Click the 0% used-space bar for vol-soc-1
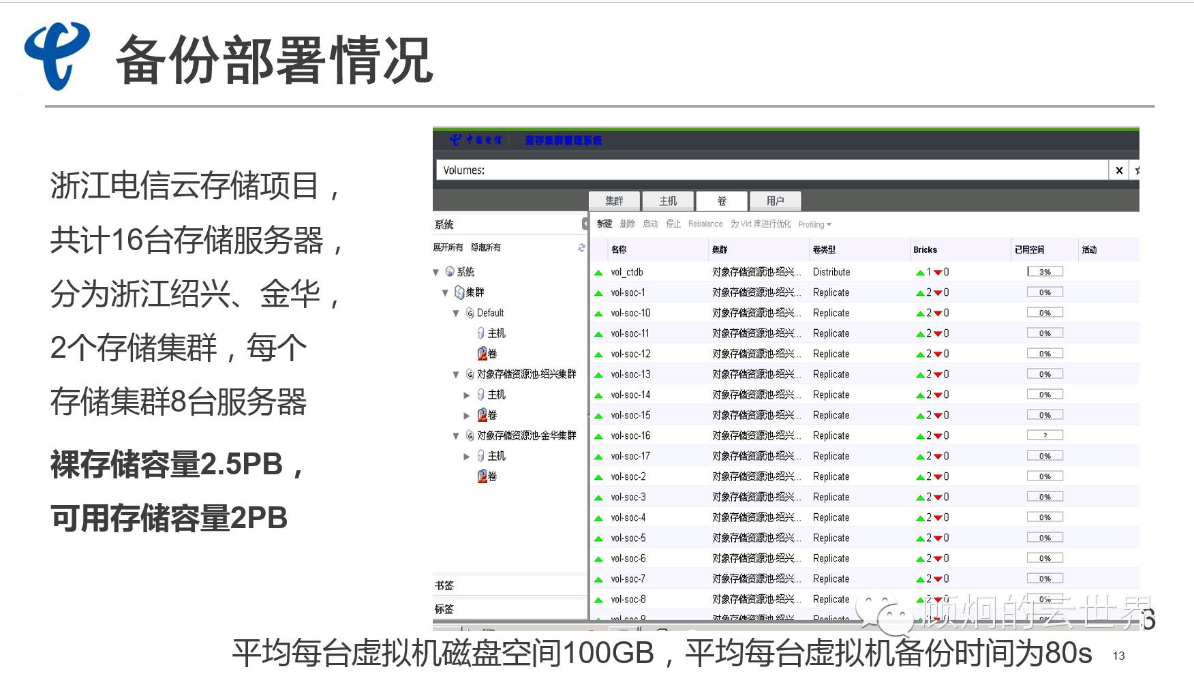This screenshot has width=1194, height=674. tap(1045, 292)
